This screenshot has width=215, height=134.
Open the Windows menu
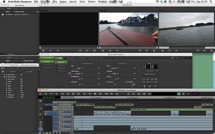(x=102, y=2)
